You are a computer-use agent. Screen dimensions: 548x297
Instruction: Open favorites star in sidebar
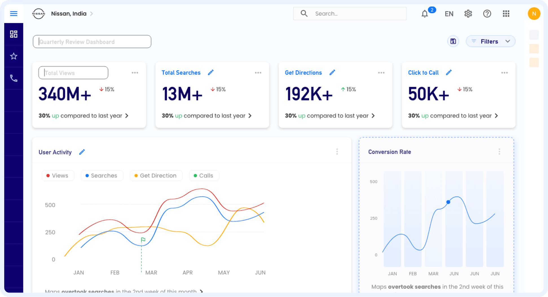[14, 56]
